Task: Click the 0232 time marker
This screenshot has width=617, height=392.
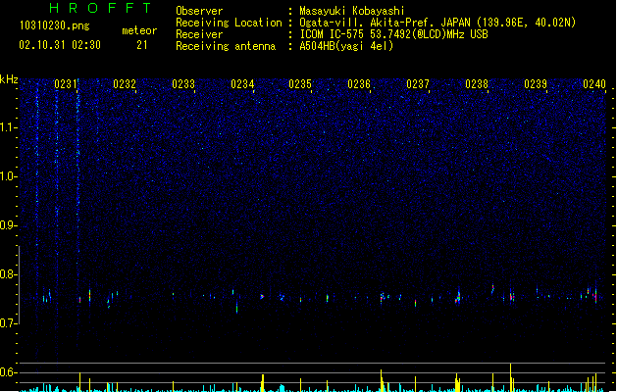Action: point(125,84)
